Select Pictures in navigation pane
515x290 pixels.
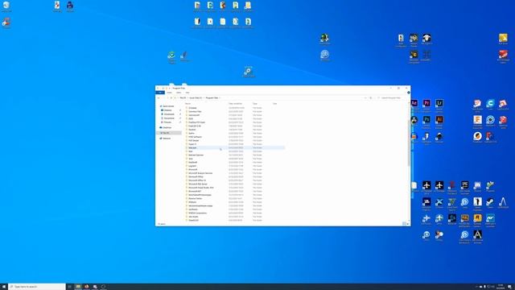pyautogui.click(x=167, y=122)
